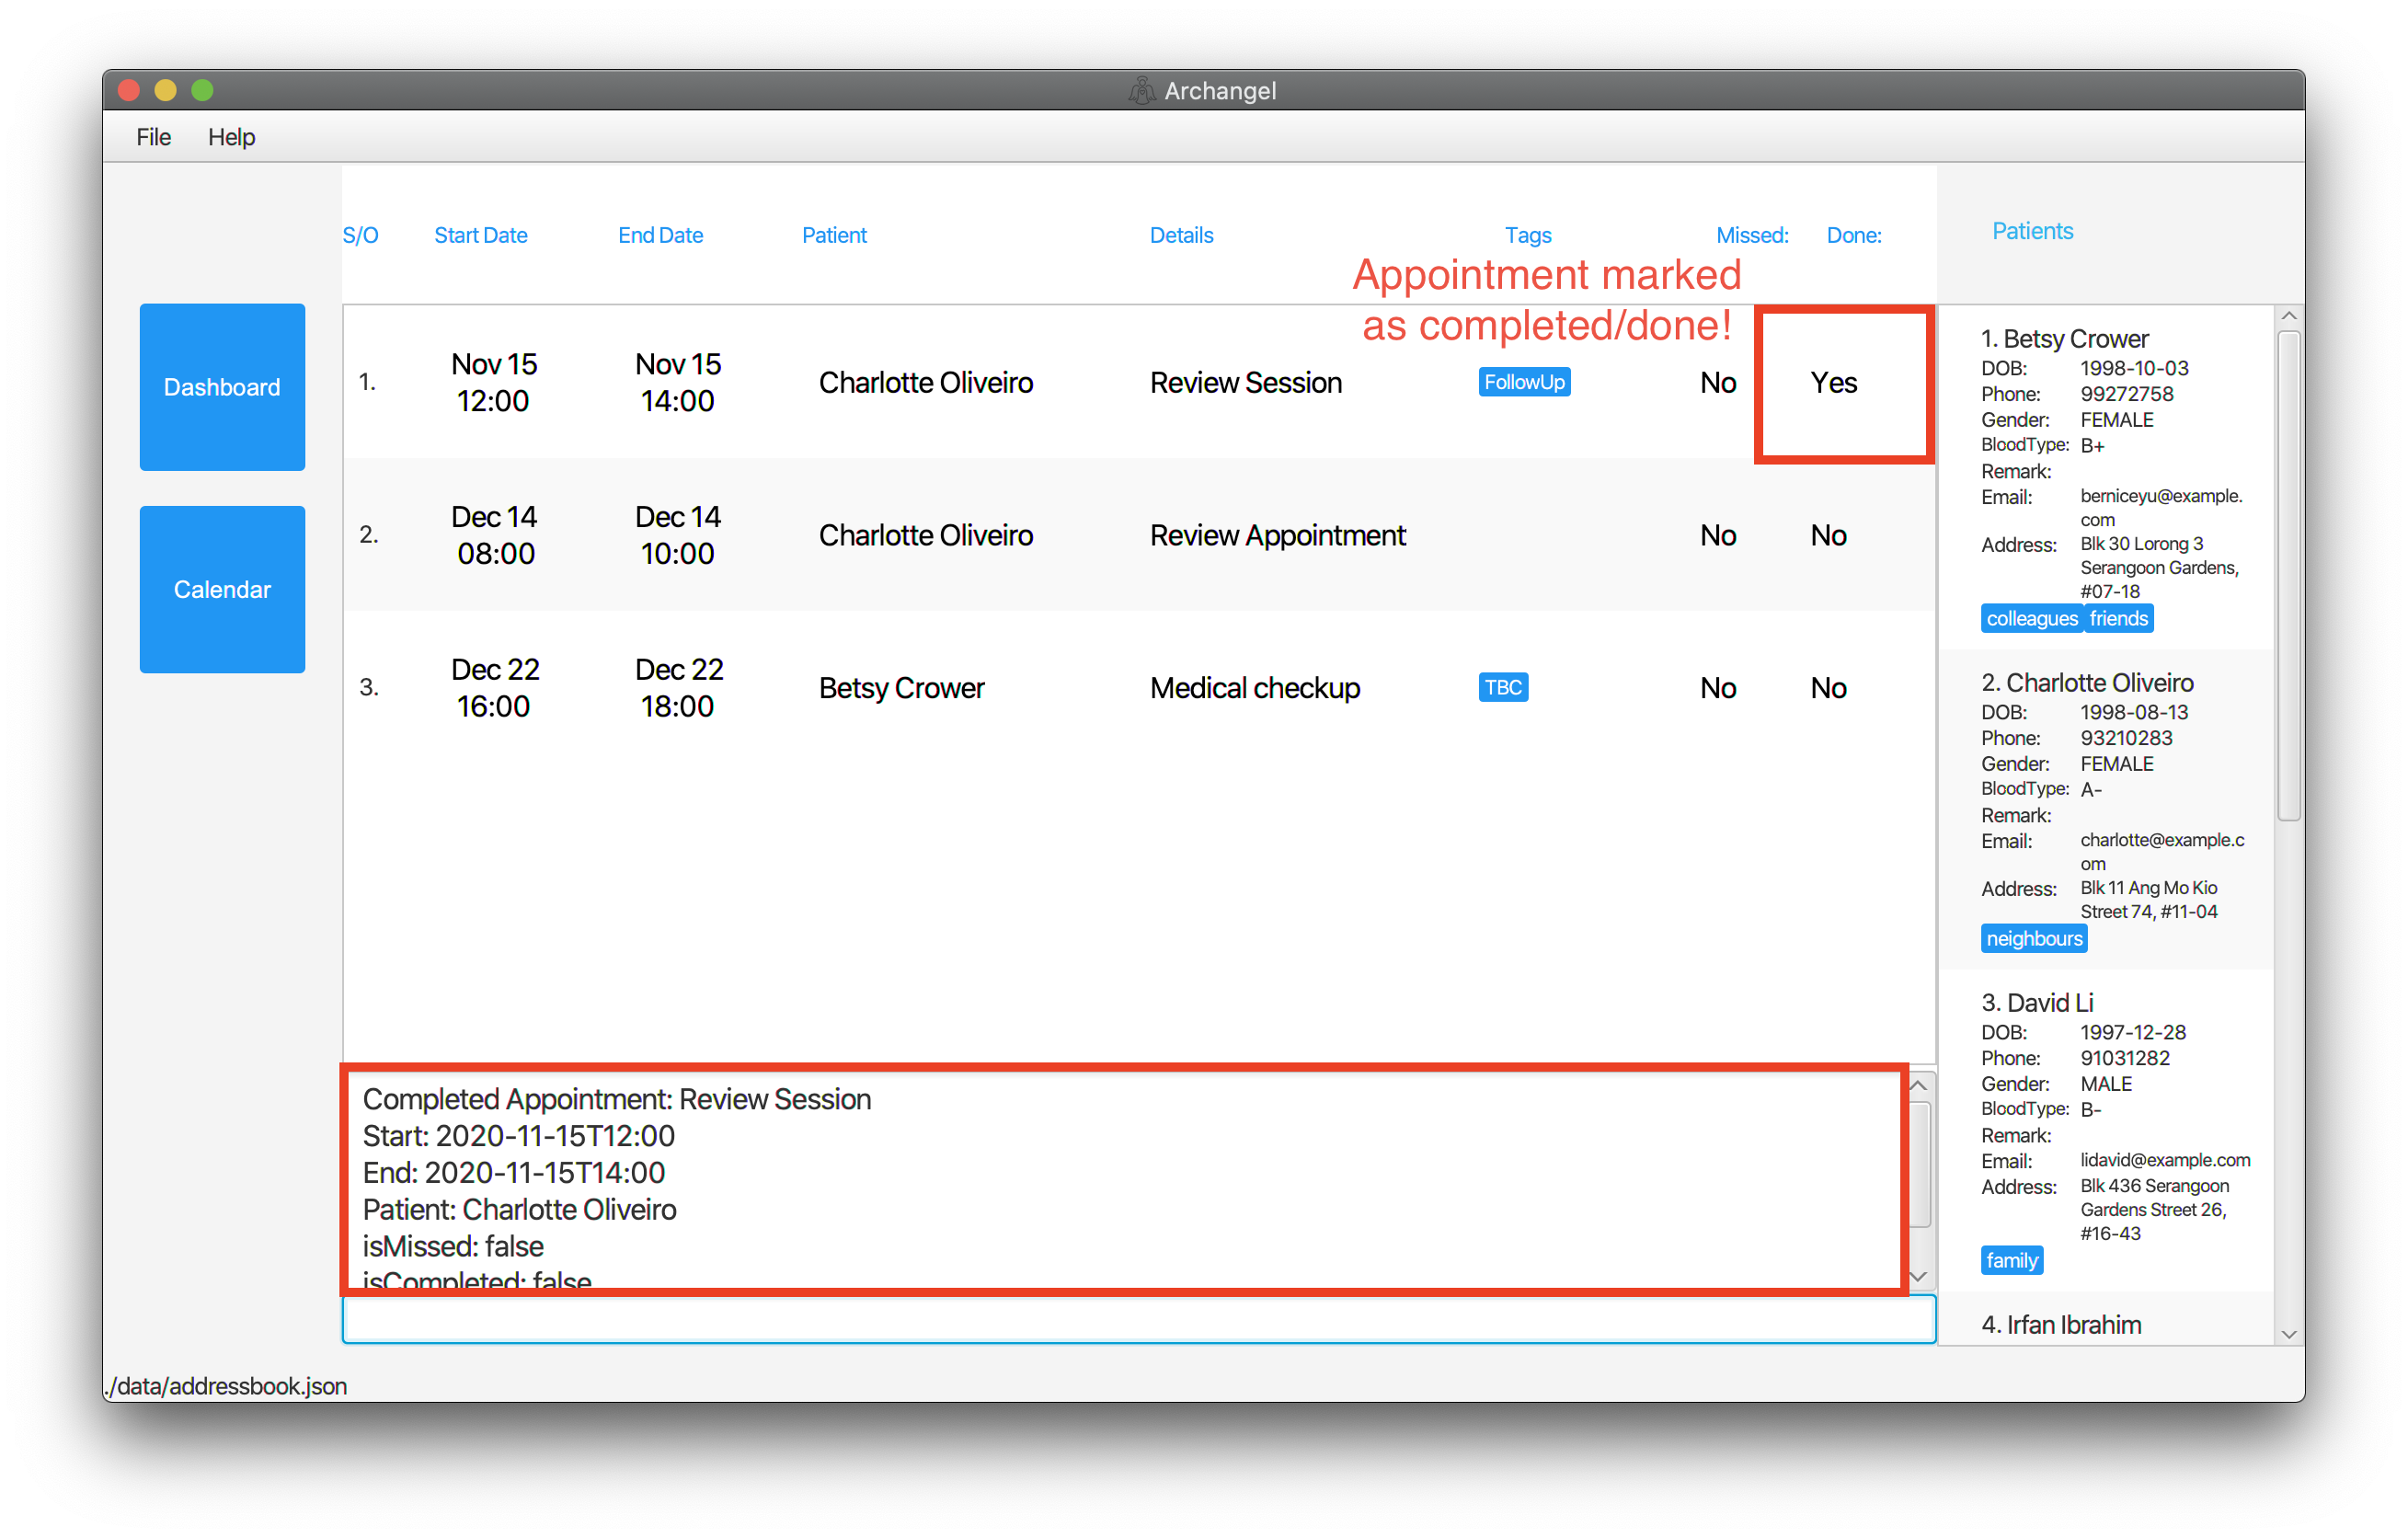Click the FollowUp tag

coord(1523,382)
